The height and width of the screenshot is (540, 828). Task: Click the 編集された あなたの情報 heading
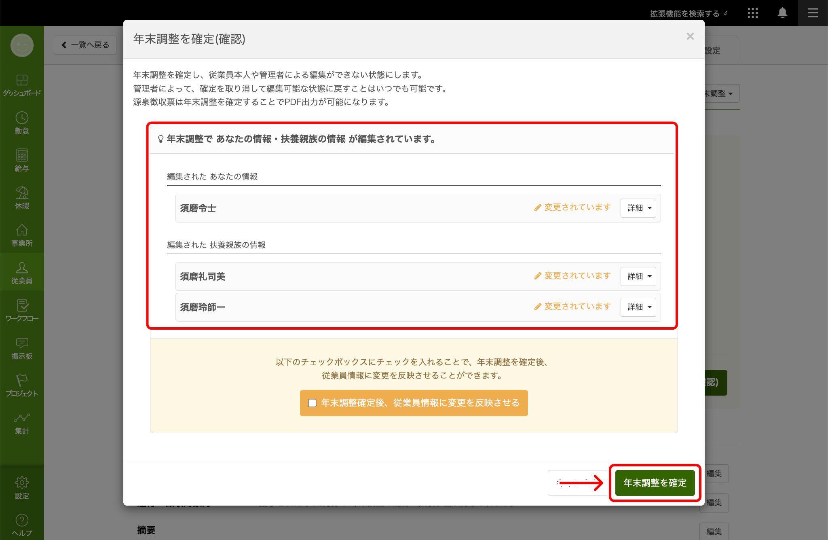click(212, 177)
